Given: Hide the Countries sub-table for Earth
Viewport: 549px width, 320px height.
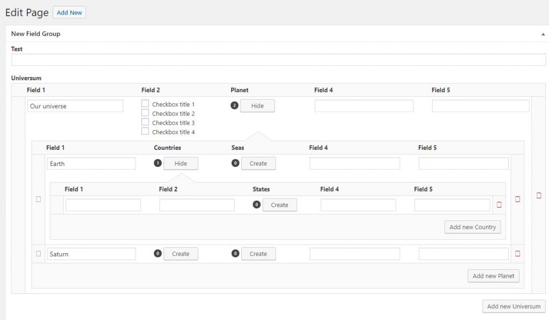Looking at the screenshot, I should pos(181,164).
